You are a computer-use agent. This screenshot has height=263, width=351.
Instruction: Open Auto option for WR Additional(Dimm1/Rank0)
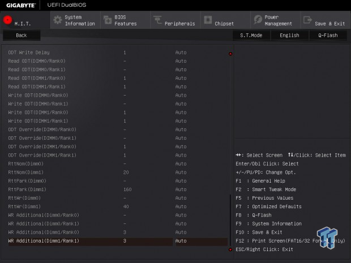tap(181, 232)
